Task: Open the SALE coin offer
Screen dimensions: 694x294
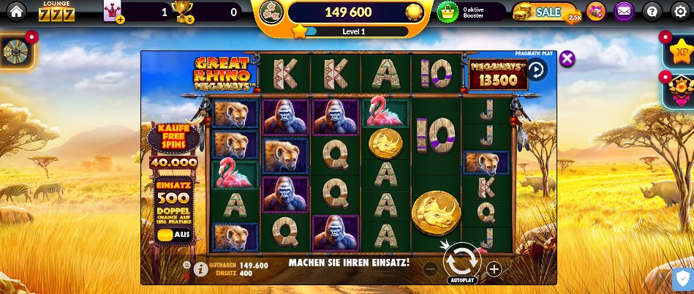Action: 547,12
